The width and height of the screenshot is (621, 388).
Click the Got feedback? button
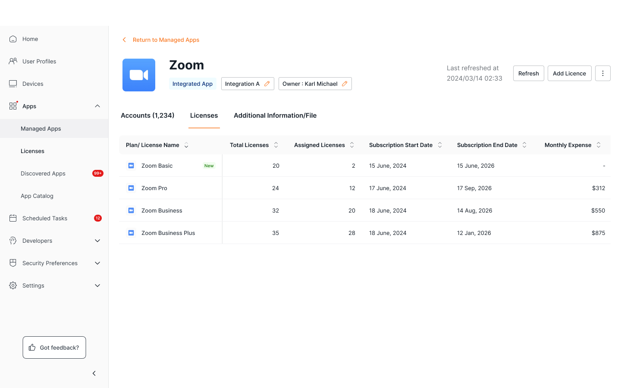[x=54, y=347]
